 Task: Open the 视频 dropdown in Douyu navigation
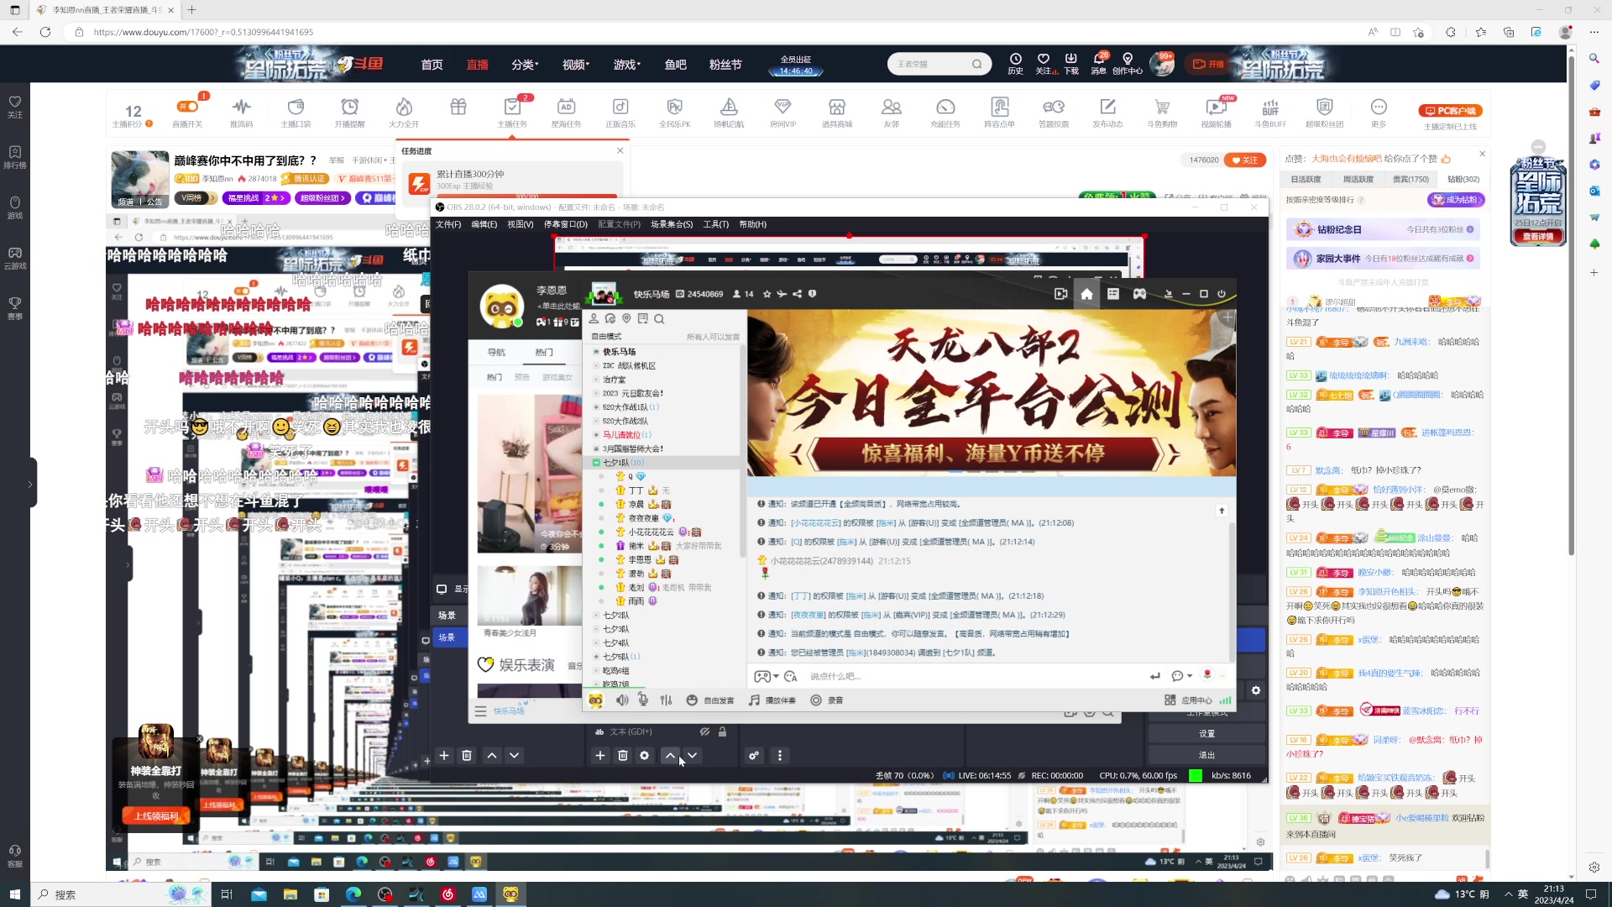pos(576,65)
